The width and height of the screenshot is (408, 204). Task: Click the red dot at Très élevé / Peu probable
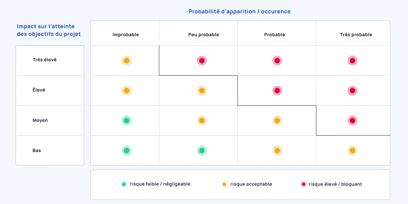click(x=202, y=61)
